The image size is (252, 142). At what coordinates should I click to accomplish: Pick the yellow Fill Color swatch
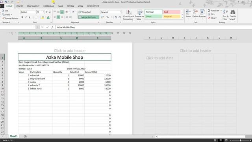point(43,17)
